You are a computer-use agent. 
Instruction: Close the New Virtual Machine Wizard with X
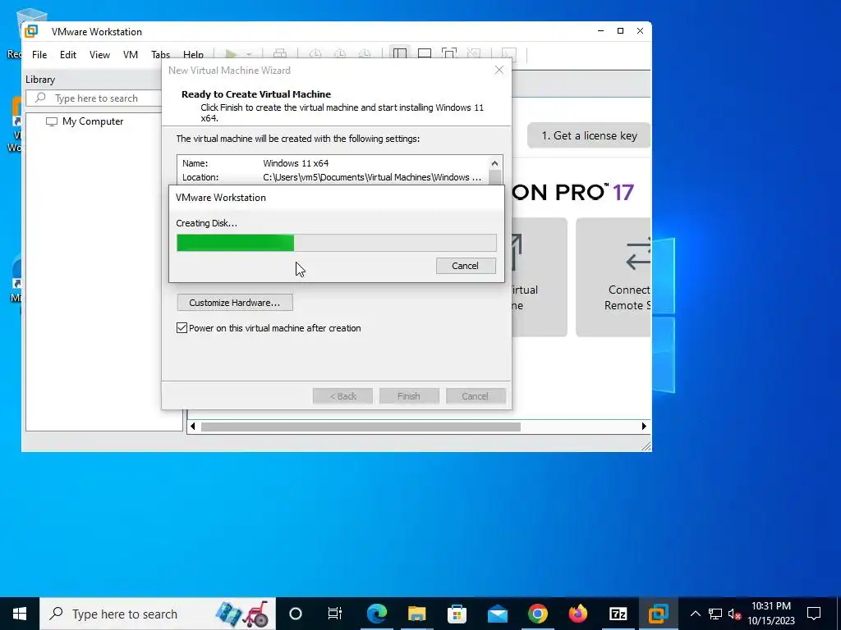pos(499,71)
